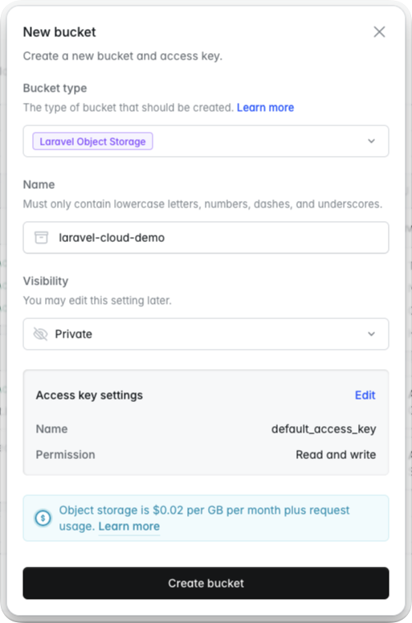Click the Bucket type label
412x623 pixels.
tap(55, 88)
